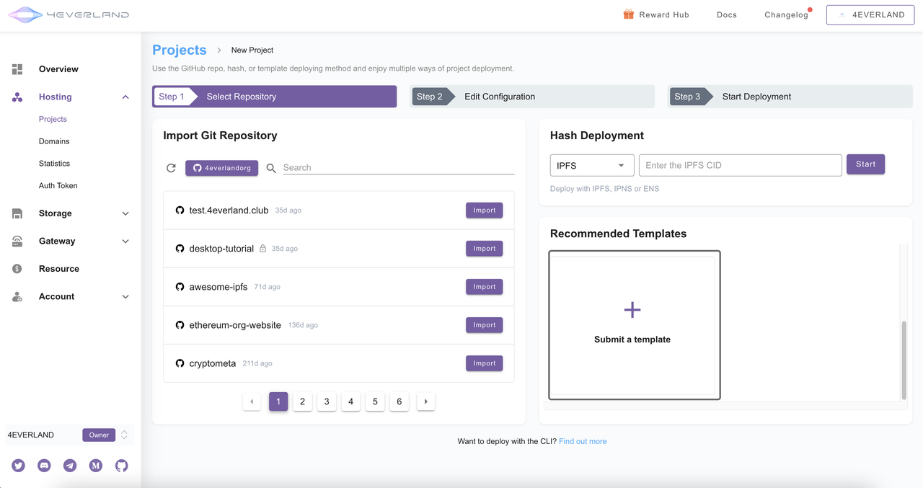
Task: Open the Telegram social icon
Action: coord(70,466)
